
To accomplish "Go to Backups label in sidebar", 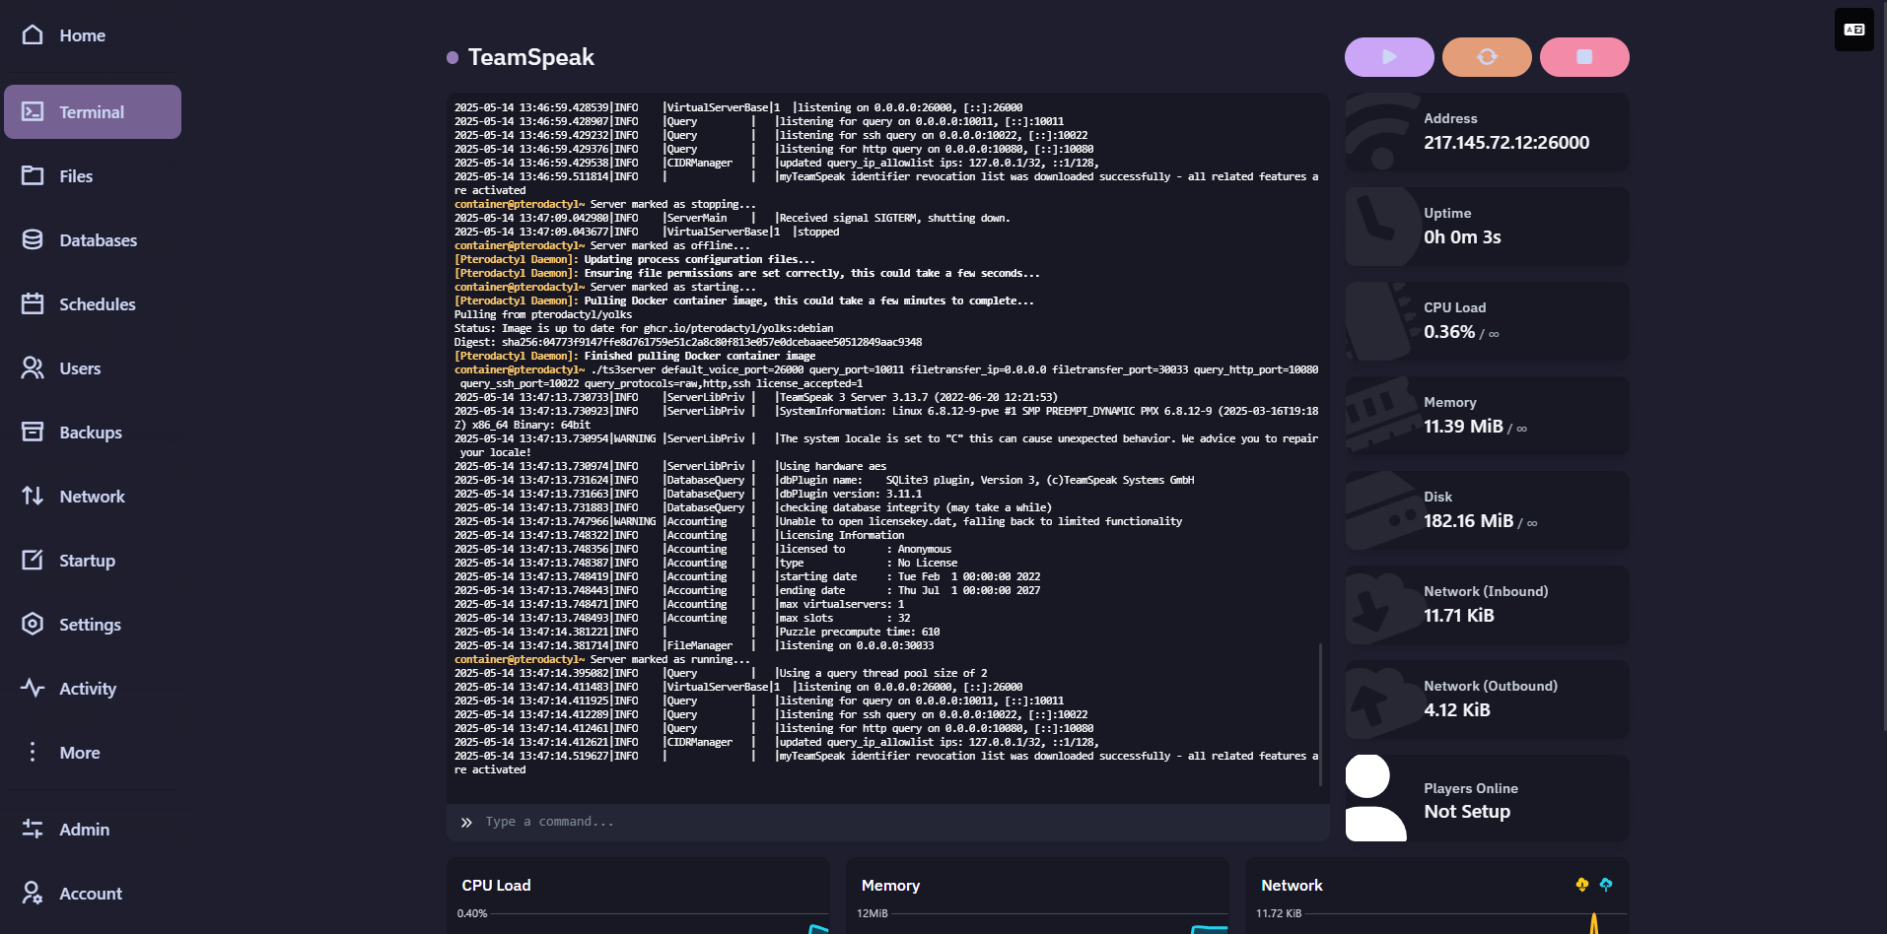I will click(x=91, y=433).
